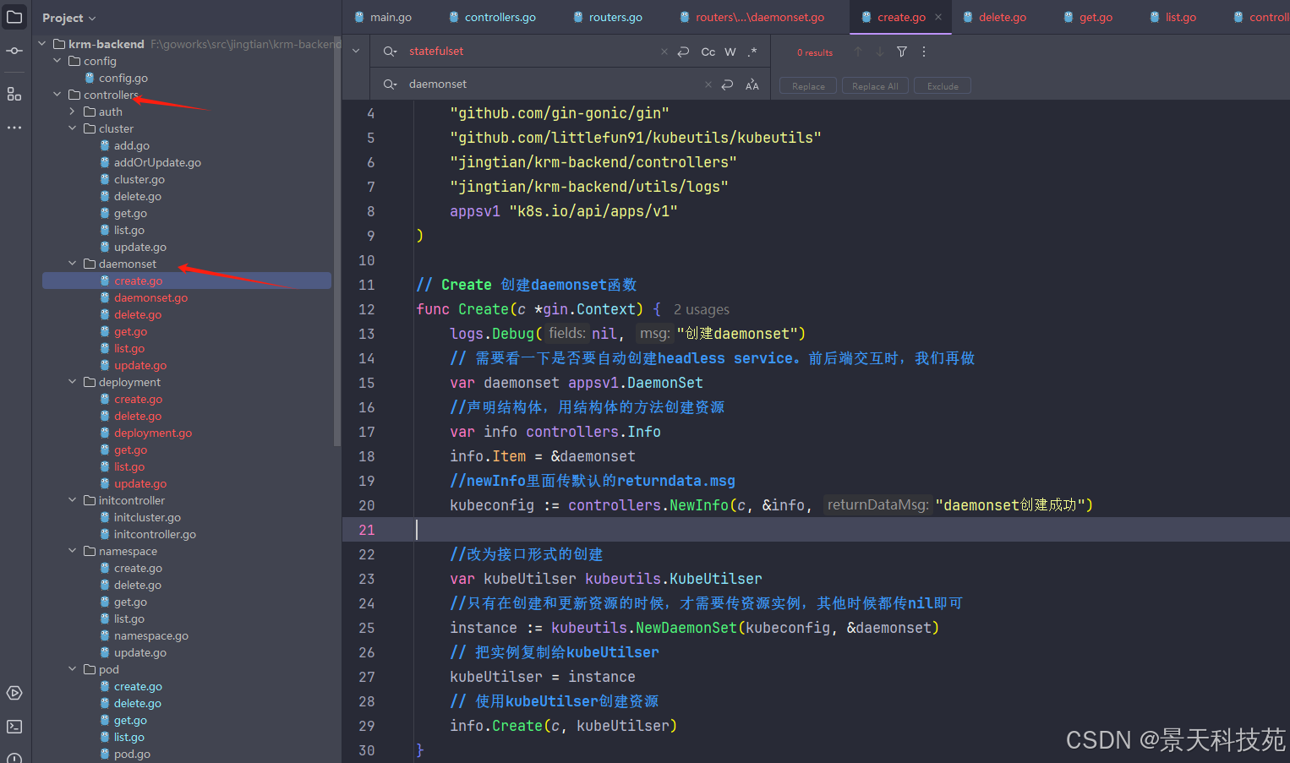
Task: Click the Exclude button
Action: point(943,86)
